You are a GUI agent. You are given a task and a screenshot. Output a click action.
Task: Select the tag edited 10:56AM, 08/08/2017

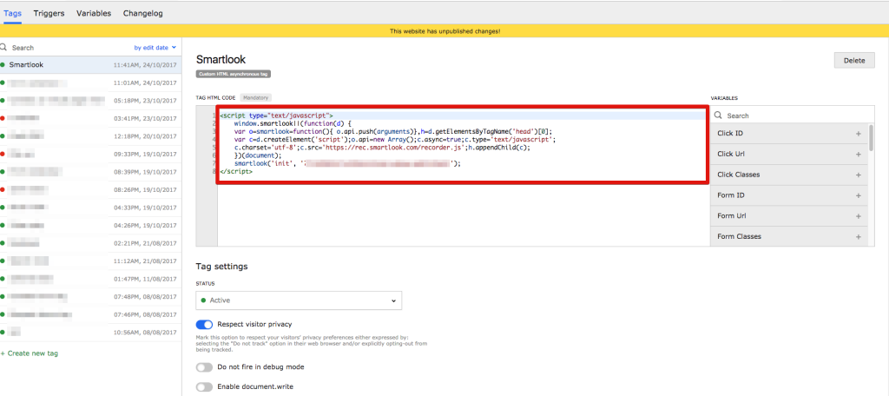[x=90, y=332]
